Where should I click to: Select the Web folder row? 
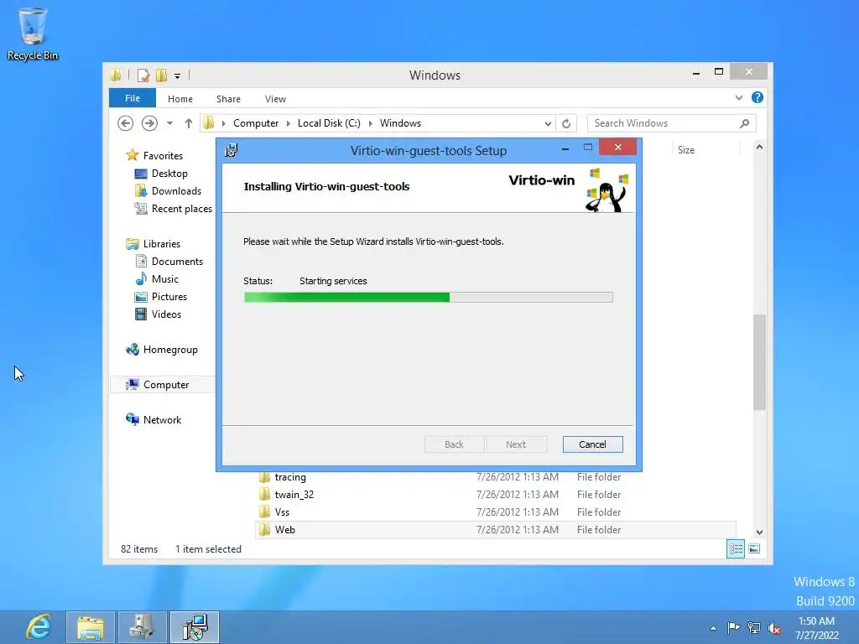click(x=496, y=530)
